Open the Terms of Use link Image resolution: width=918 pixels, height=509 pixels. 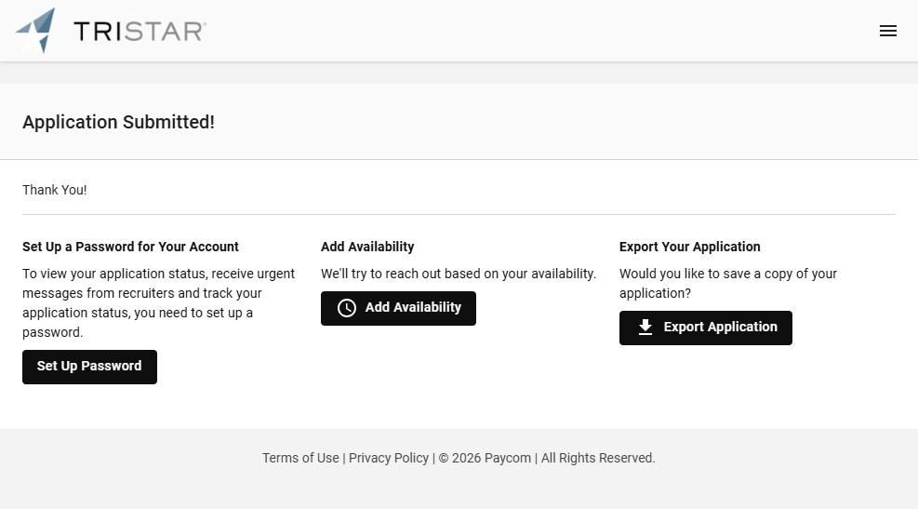pos(300,458)
